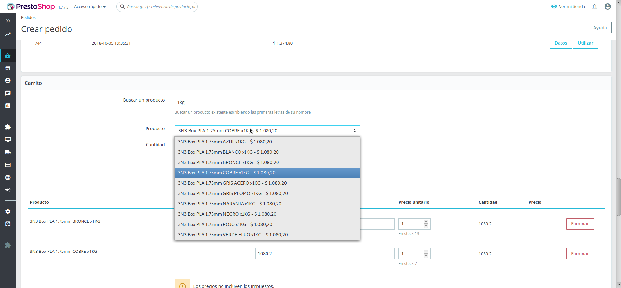The width and height of the screenshot is (621, 288).
Task: Click Datos button for cart 744
Action: tap(561, 43)
